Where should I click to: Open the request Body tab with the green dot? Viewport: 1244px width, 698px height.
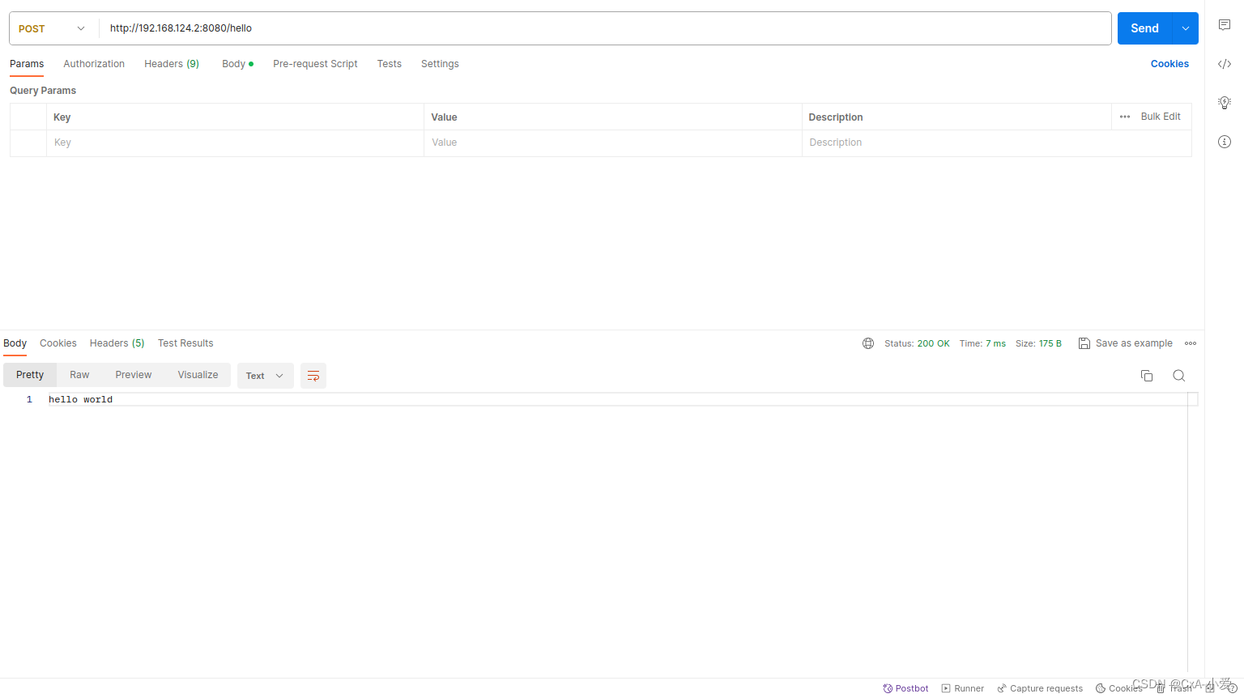(237, 64)
